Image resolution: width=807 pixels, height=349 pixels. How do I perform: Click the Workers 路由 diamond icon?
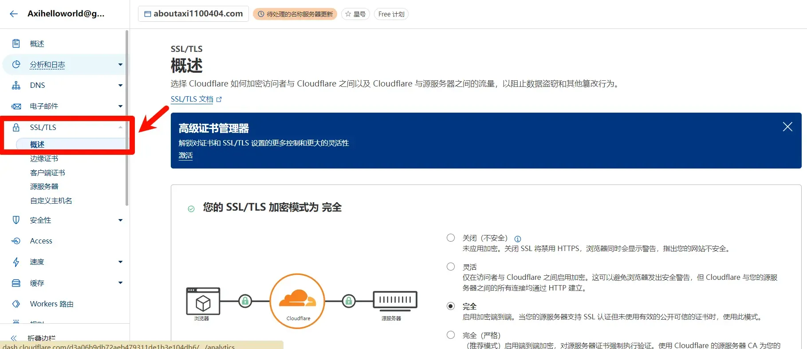(x=16, y=304)
